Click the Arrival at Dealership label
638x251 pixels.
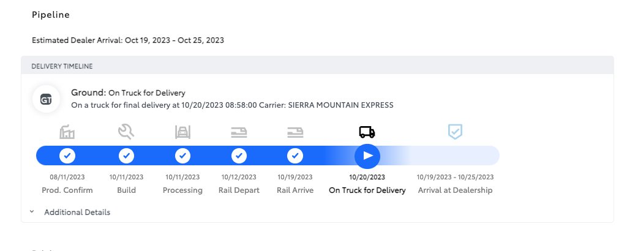point(455,190)
